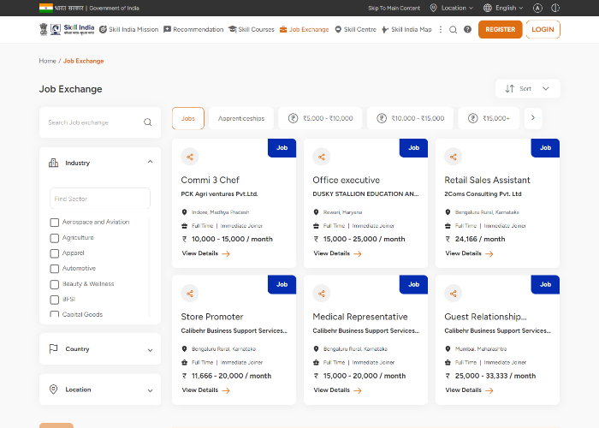View Details for Medical Representative
This screenshot has height=428, width=599.
coord(337,390)
